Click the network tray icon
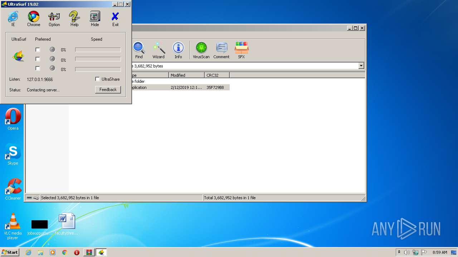Viewport: 458px width, 257px height. 415,252
